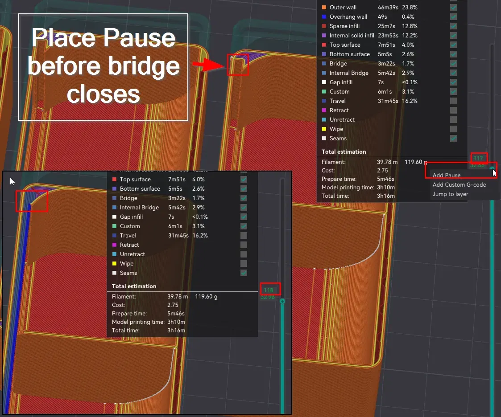Click Travel time '31m45s' in layer 118 inset
Viewport: 501px width, 417px height.
178,236
